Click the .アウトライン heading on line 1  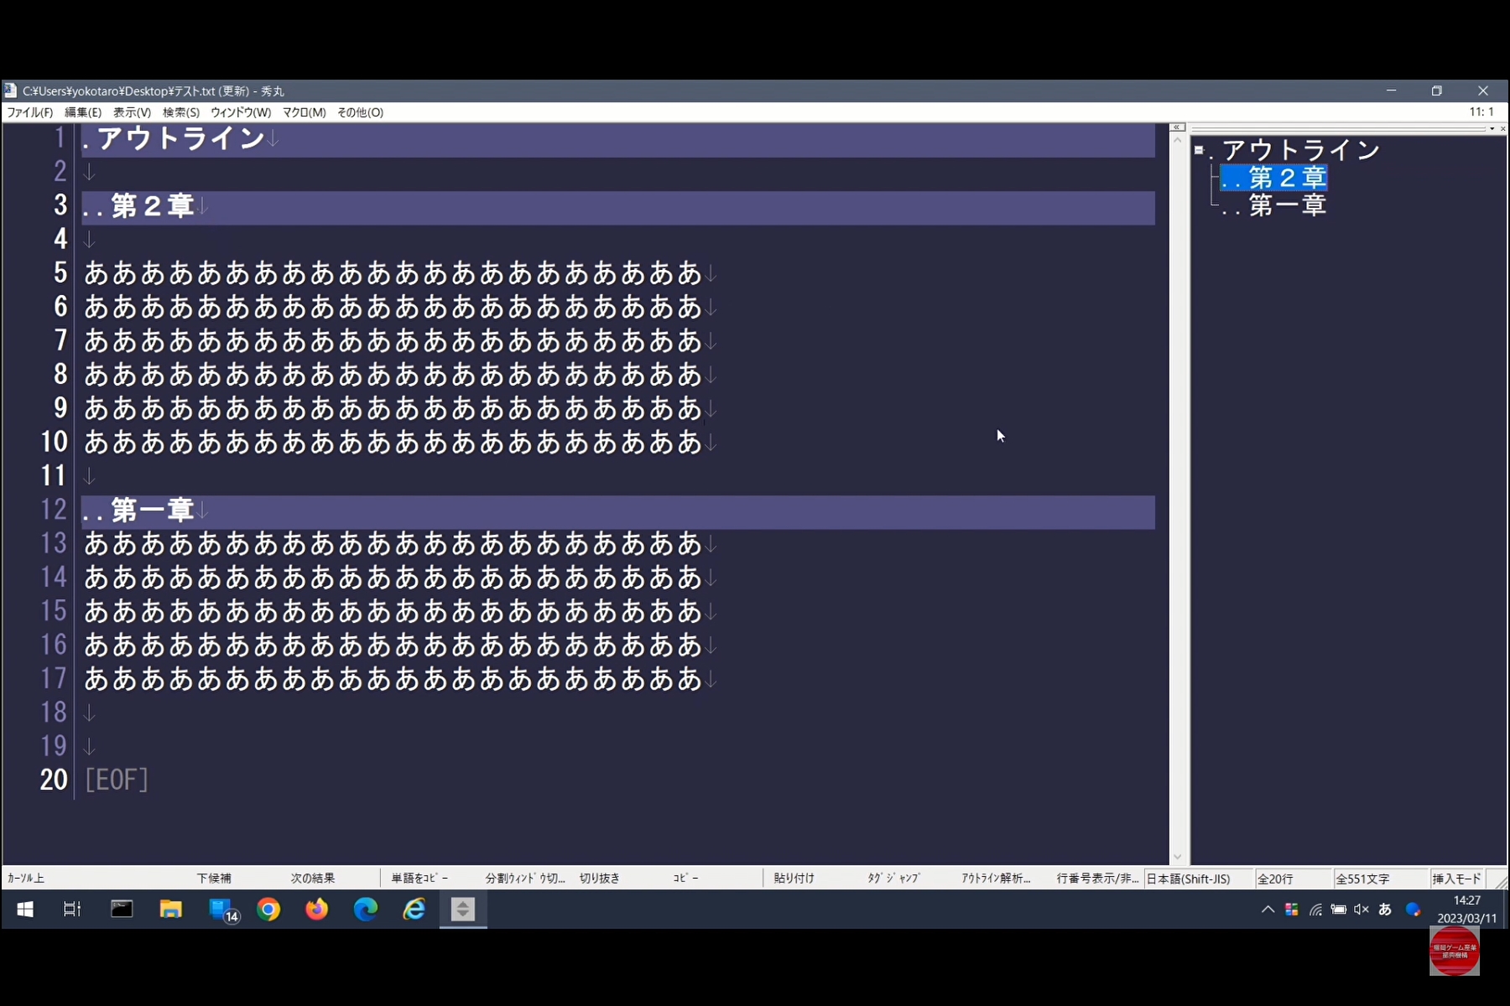(x=174, y=138)
